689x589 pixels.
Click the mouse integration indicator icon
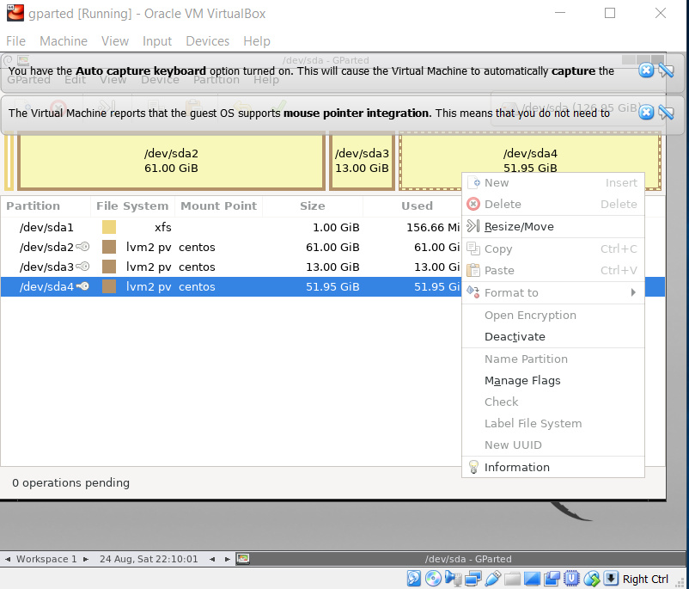click(x=591, y=579)
